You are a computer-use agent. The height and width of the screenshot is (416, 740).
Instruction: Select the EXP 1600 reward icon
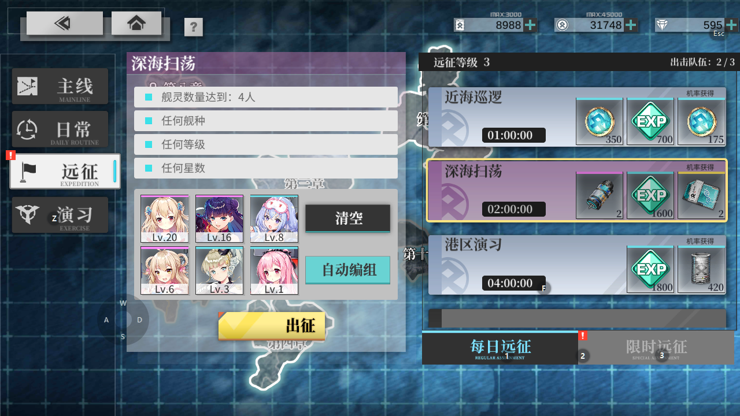tap(650, 195)
